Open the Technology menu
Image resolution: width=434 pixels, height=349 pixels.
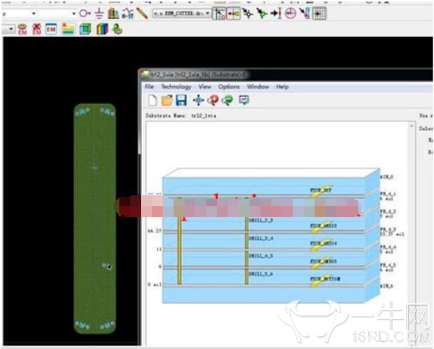point(176,87)
